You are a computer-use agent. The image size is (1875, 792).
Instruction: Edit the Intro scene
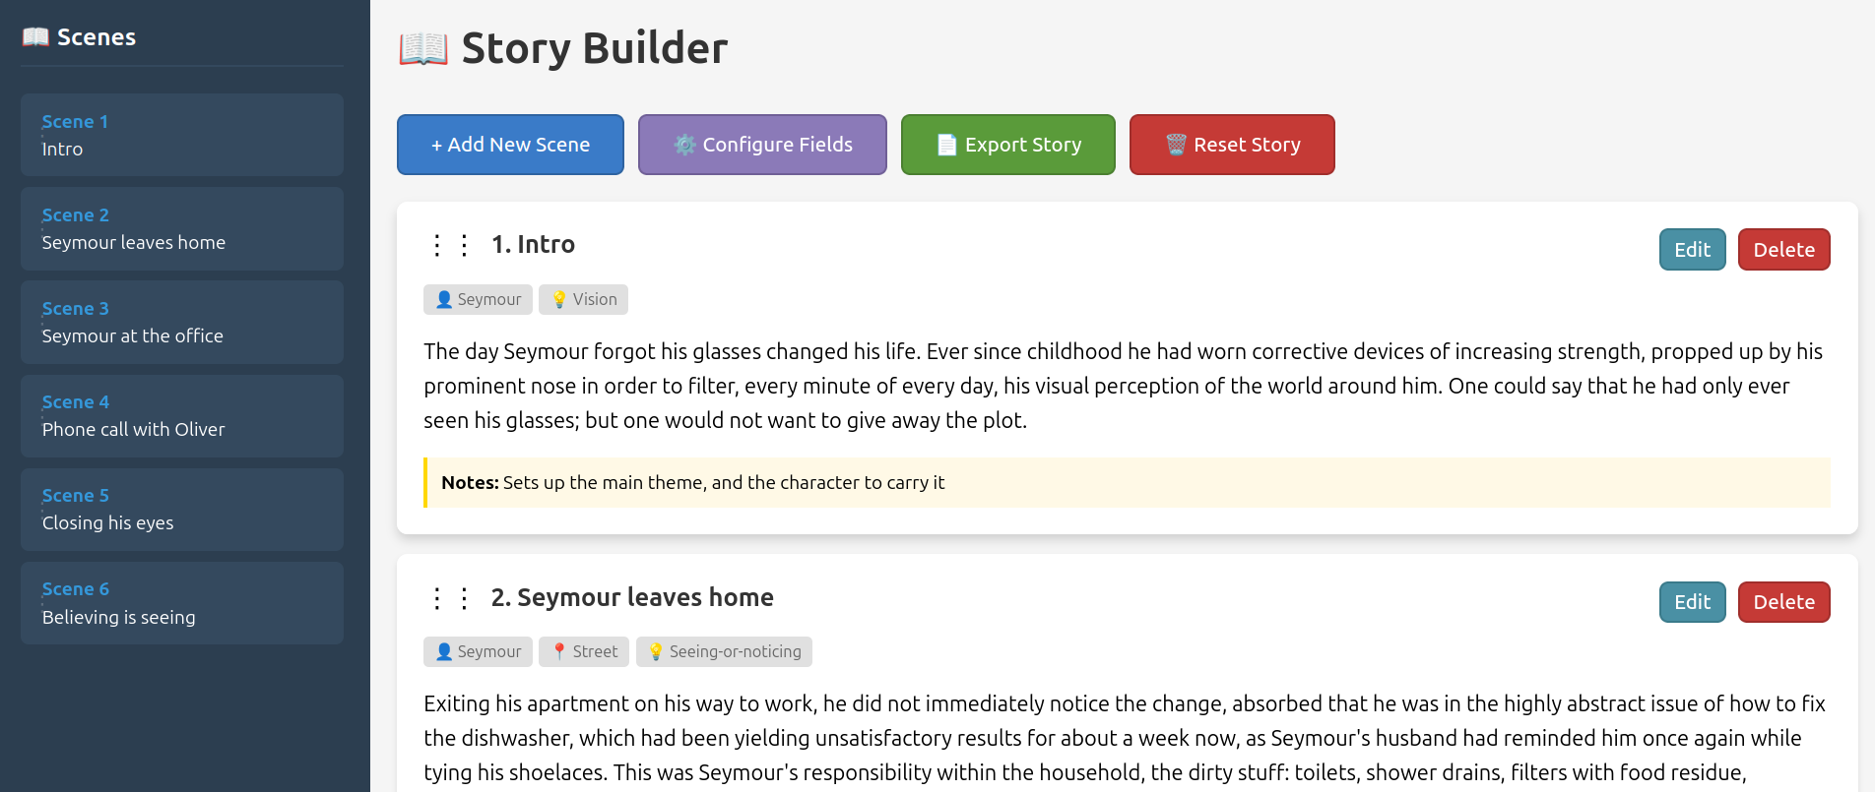1692,250
